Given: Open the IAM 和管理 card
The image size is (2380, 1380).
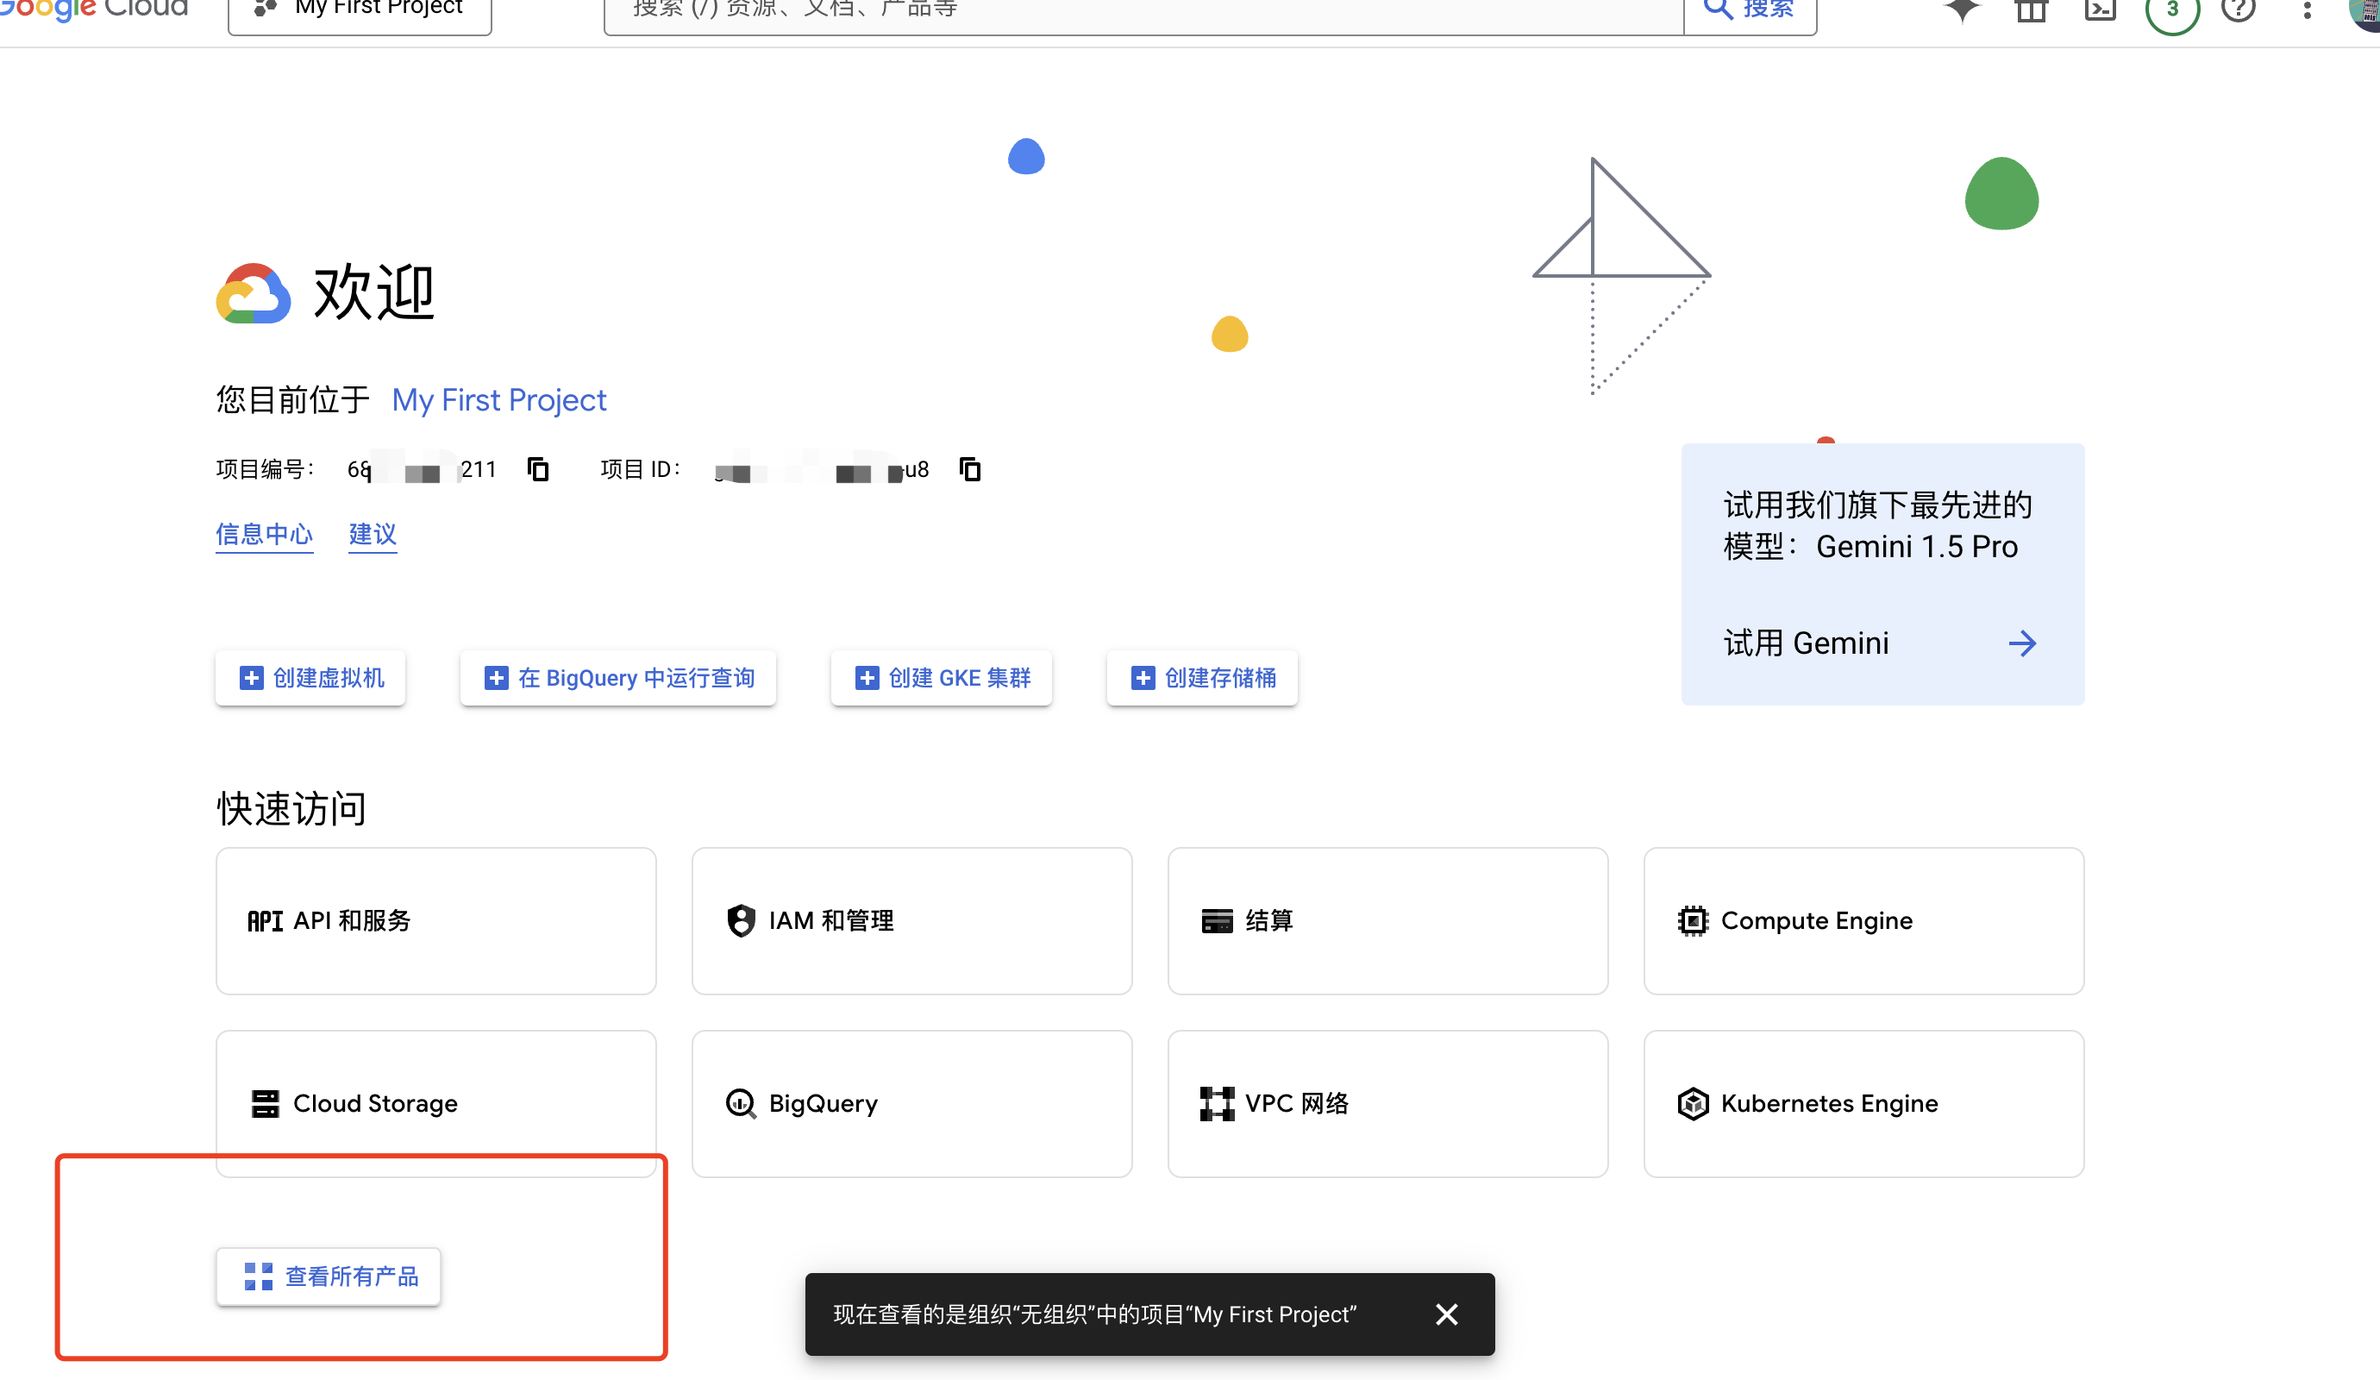Looking at the screenshot, I should point(911,921).
